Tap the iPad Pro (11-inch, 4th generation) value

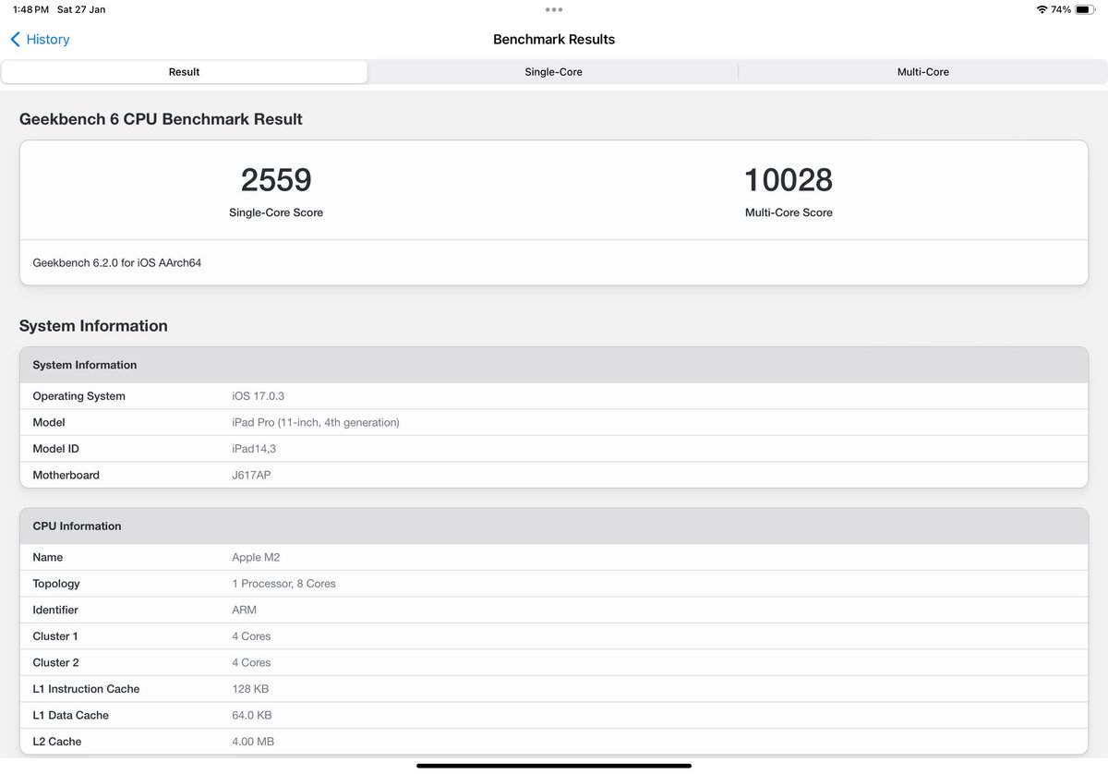(x=316, y=422)
